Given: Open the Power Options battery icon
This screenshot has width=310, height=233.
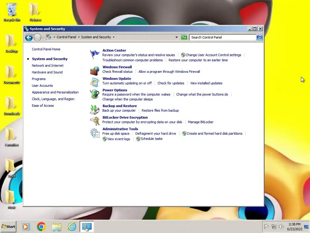Looking at the screenshot, I should click(x=95, y=94).
